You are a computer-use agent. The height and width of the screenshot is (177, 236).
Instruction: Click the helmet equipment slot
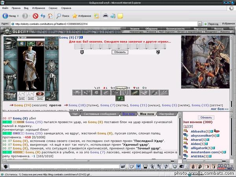tap(10, 43)
